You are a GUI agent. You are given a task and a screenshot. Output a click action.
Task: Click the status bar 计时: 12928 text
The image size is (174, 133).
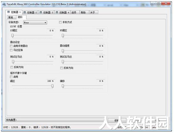(x=11, y=127)
